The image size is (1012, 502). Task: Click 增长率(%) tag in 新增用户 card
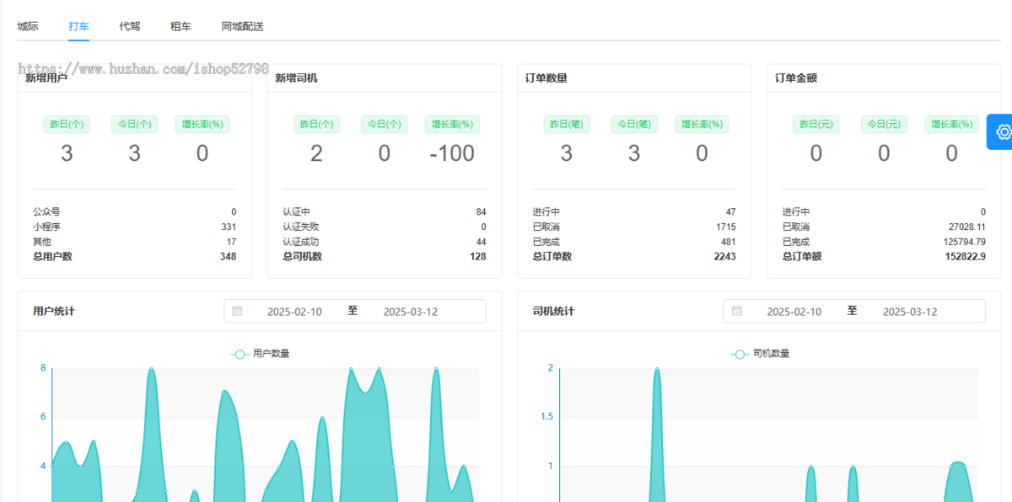202,125
